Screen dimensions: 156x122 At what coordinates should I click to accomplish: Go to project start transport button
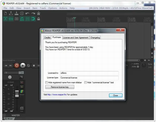6,66
